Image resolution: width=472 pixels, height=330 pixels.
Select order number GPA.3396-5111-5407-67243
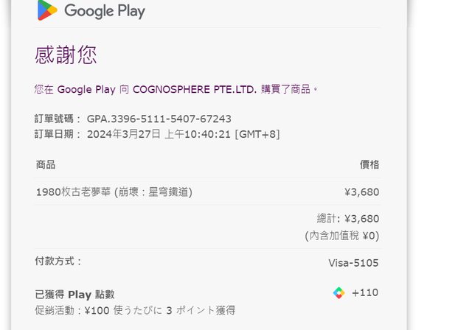[x=159, y=119]
